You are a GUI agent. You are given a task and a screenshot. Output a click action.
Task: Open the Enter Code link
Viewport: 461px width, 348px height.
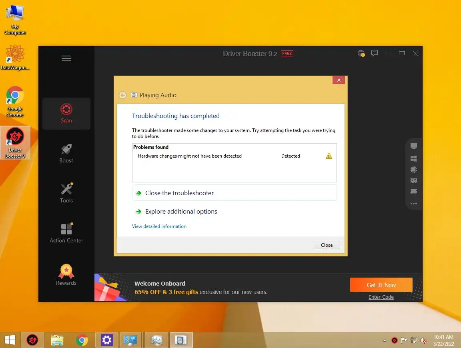[381, 297]
